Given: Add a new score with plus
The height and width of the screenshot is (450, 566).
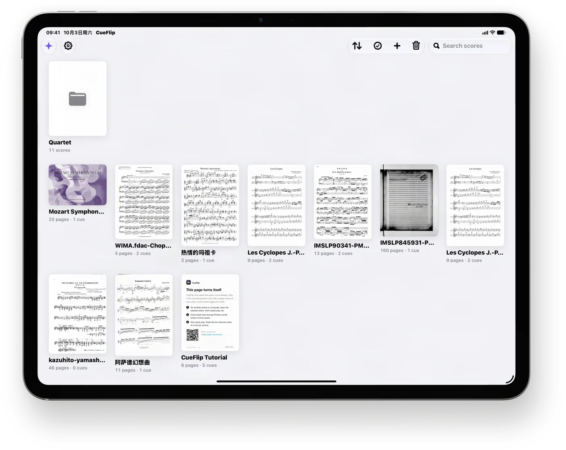Looking at the screenshot, I should tap(397, 46).
